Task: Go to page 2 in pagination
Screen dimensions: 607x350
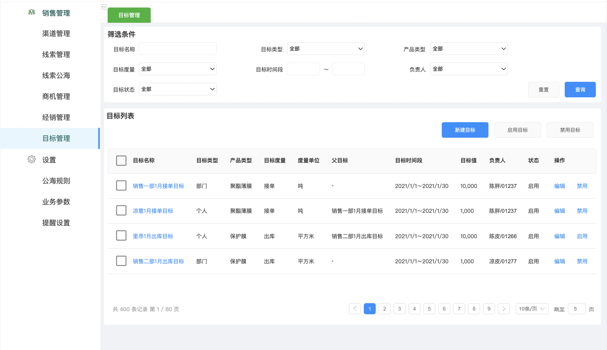Action: click(384, 309)
